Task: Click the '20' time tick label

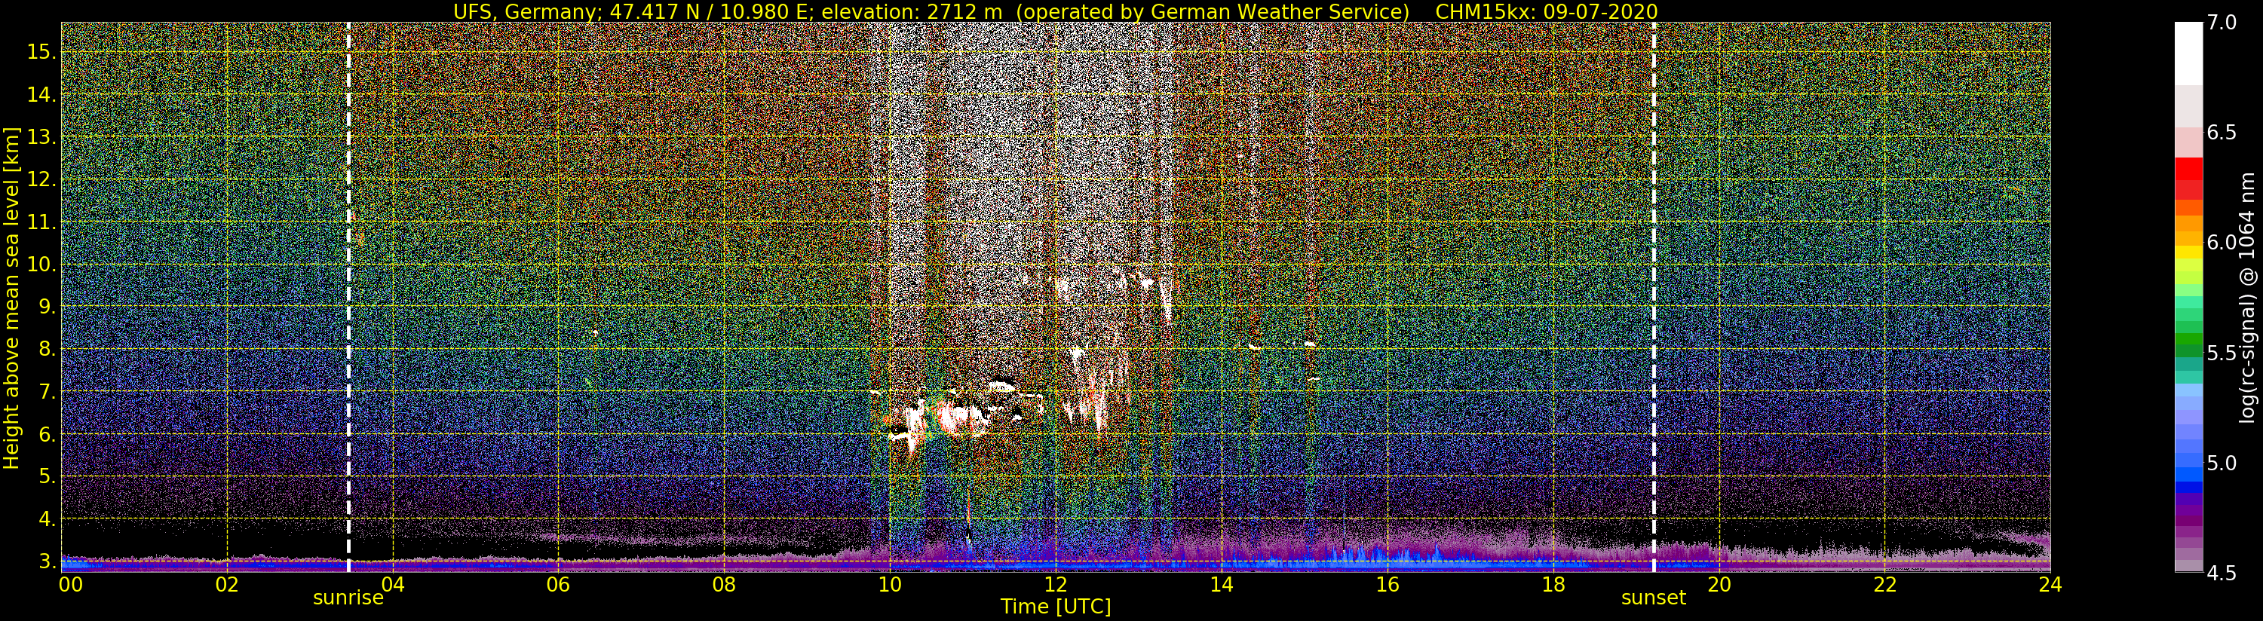Action: point(1719,585)
